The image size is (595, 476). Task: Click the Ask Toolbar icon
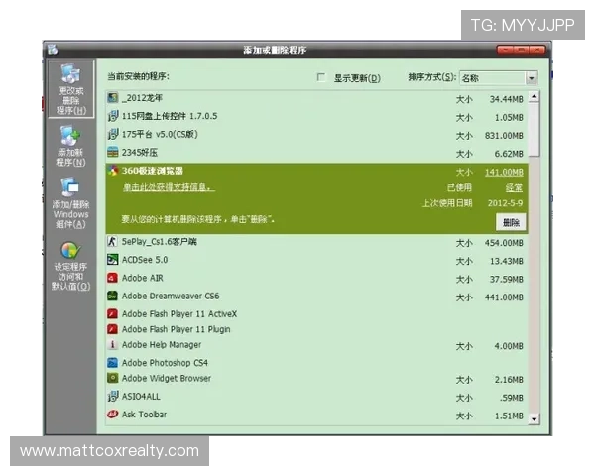(x=112, y=415)
